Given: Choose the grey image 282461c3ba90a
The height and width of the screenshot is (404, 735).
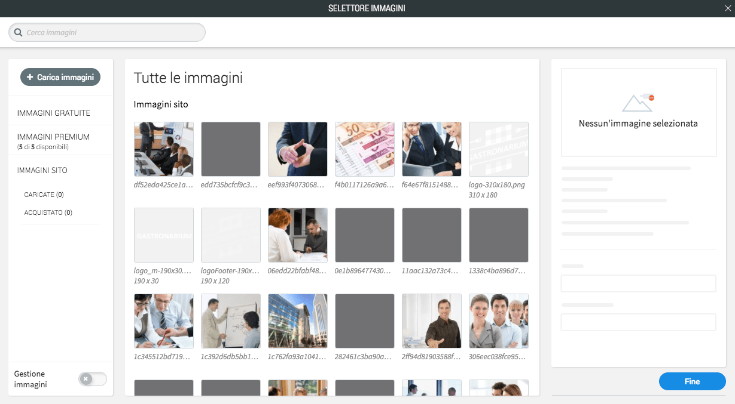Looking at the screenshot, I should point(365,321).
